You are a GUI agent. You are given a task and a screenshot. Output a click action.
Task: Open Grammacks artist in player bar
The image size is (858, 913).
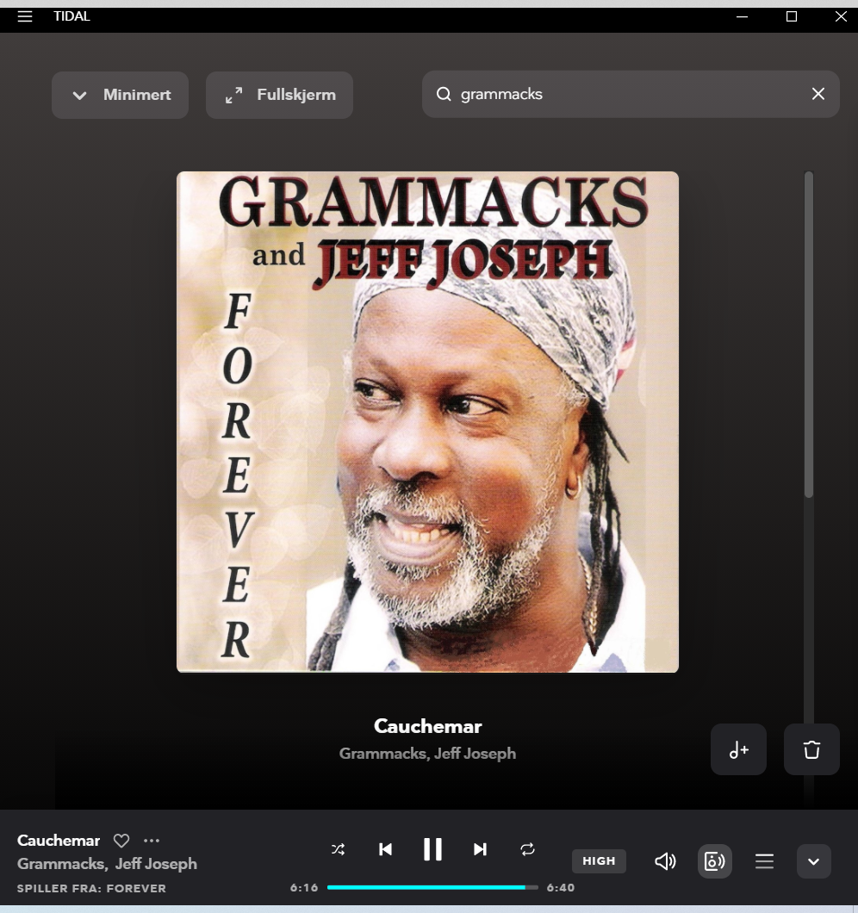pos(60,864)
